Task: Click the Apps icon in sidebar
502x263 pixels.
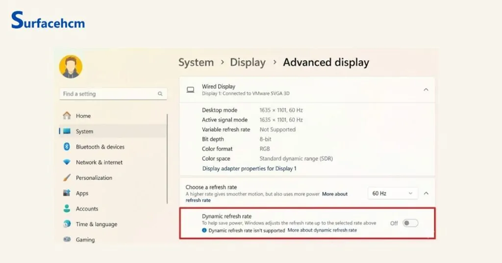Action: (67, 193)
